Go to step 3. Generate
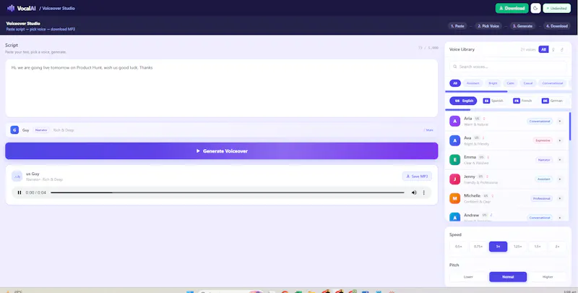 [x=522, y=26]
